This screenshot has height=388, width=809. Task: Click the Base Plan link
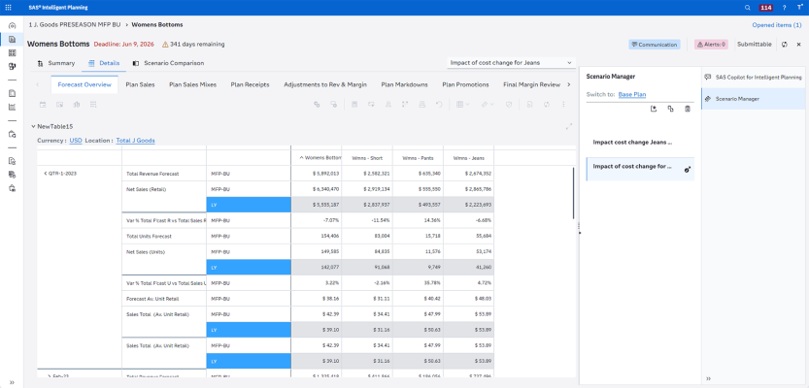tap(632, 94)
